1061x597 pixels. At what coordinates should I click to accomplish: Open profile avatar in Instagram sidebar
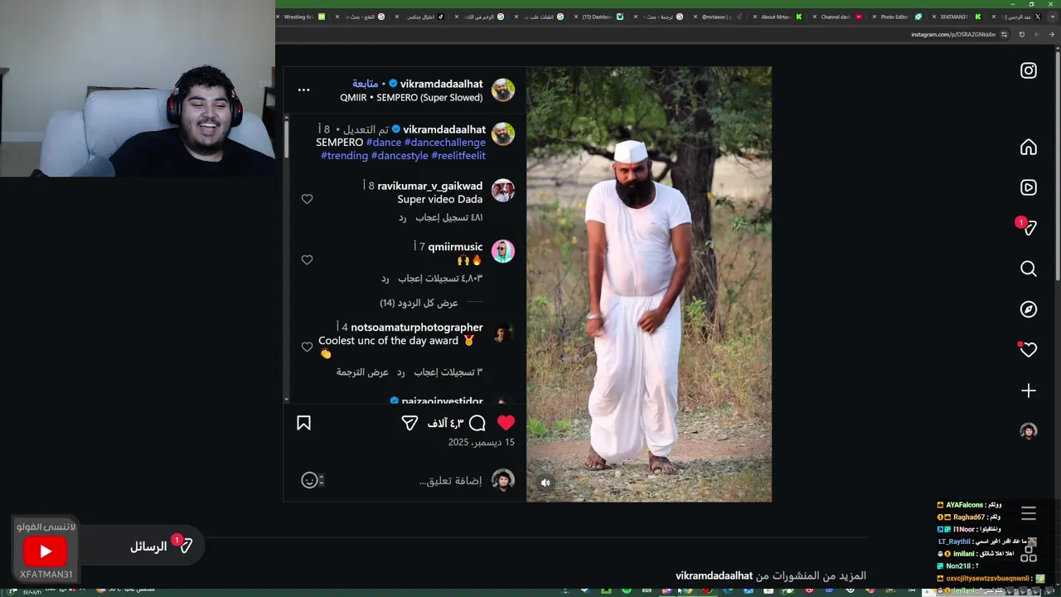[1029, 431]
